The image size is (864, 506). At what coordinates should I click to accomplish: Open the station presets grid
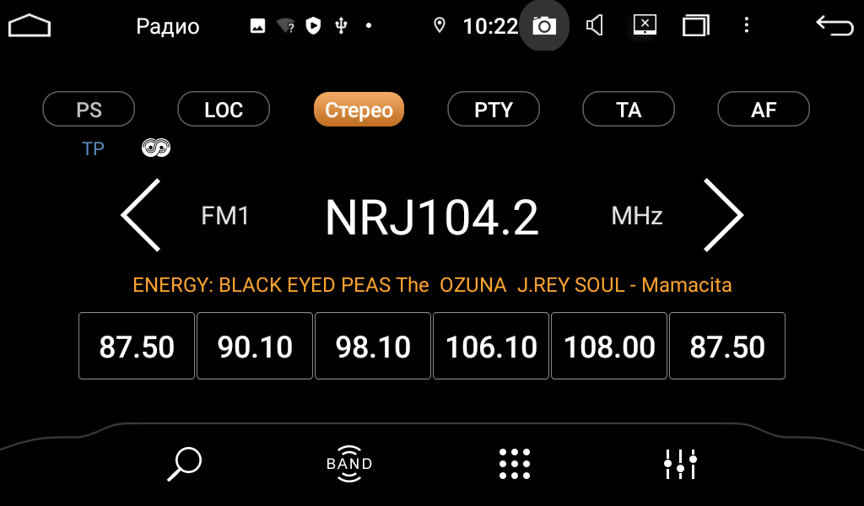point(515,464)
